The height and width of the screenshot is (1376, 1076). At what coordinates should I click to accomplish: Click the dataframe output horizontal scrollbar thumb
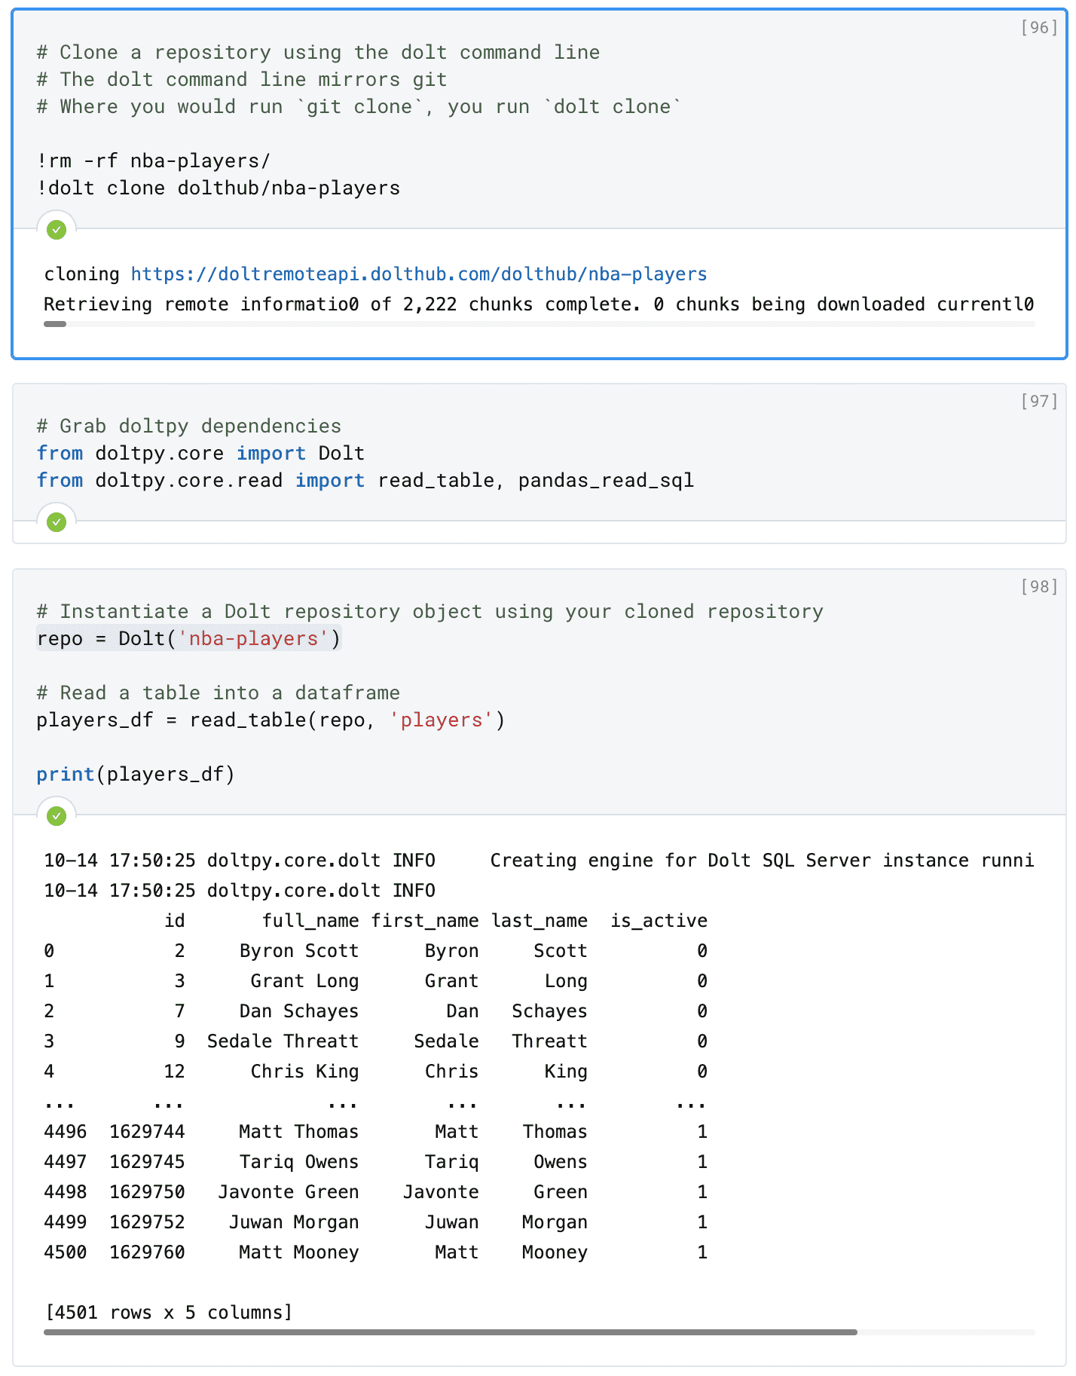point(451,1332)
